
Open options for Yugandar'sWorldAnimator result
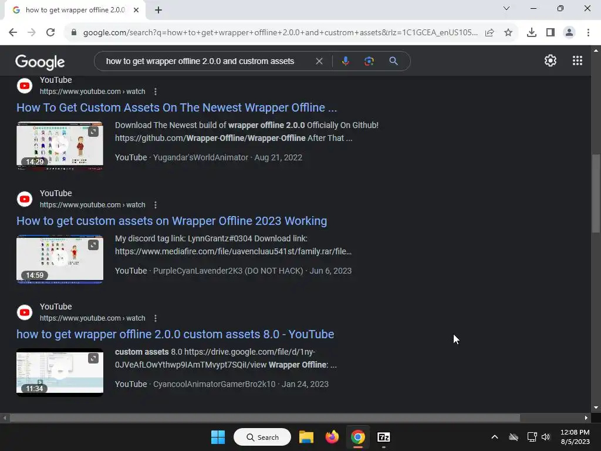(x=155, y=92)
